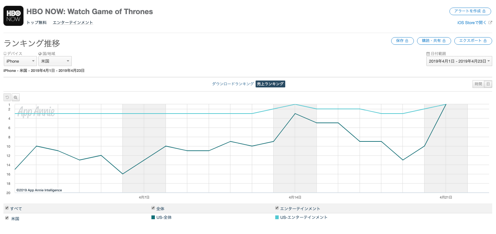Switch granularity to 時間

[478, 84]
